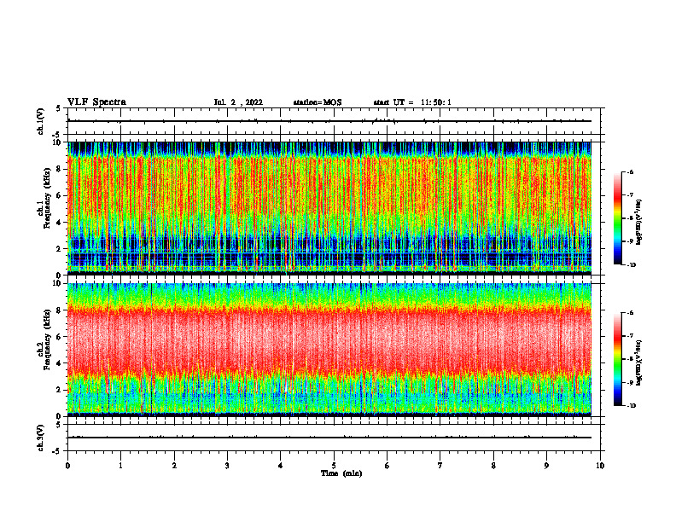Click the -5 tick of ch.3(V) axis
The image size is (676, 522).
pos(57,451)
